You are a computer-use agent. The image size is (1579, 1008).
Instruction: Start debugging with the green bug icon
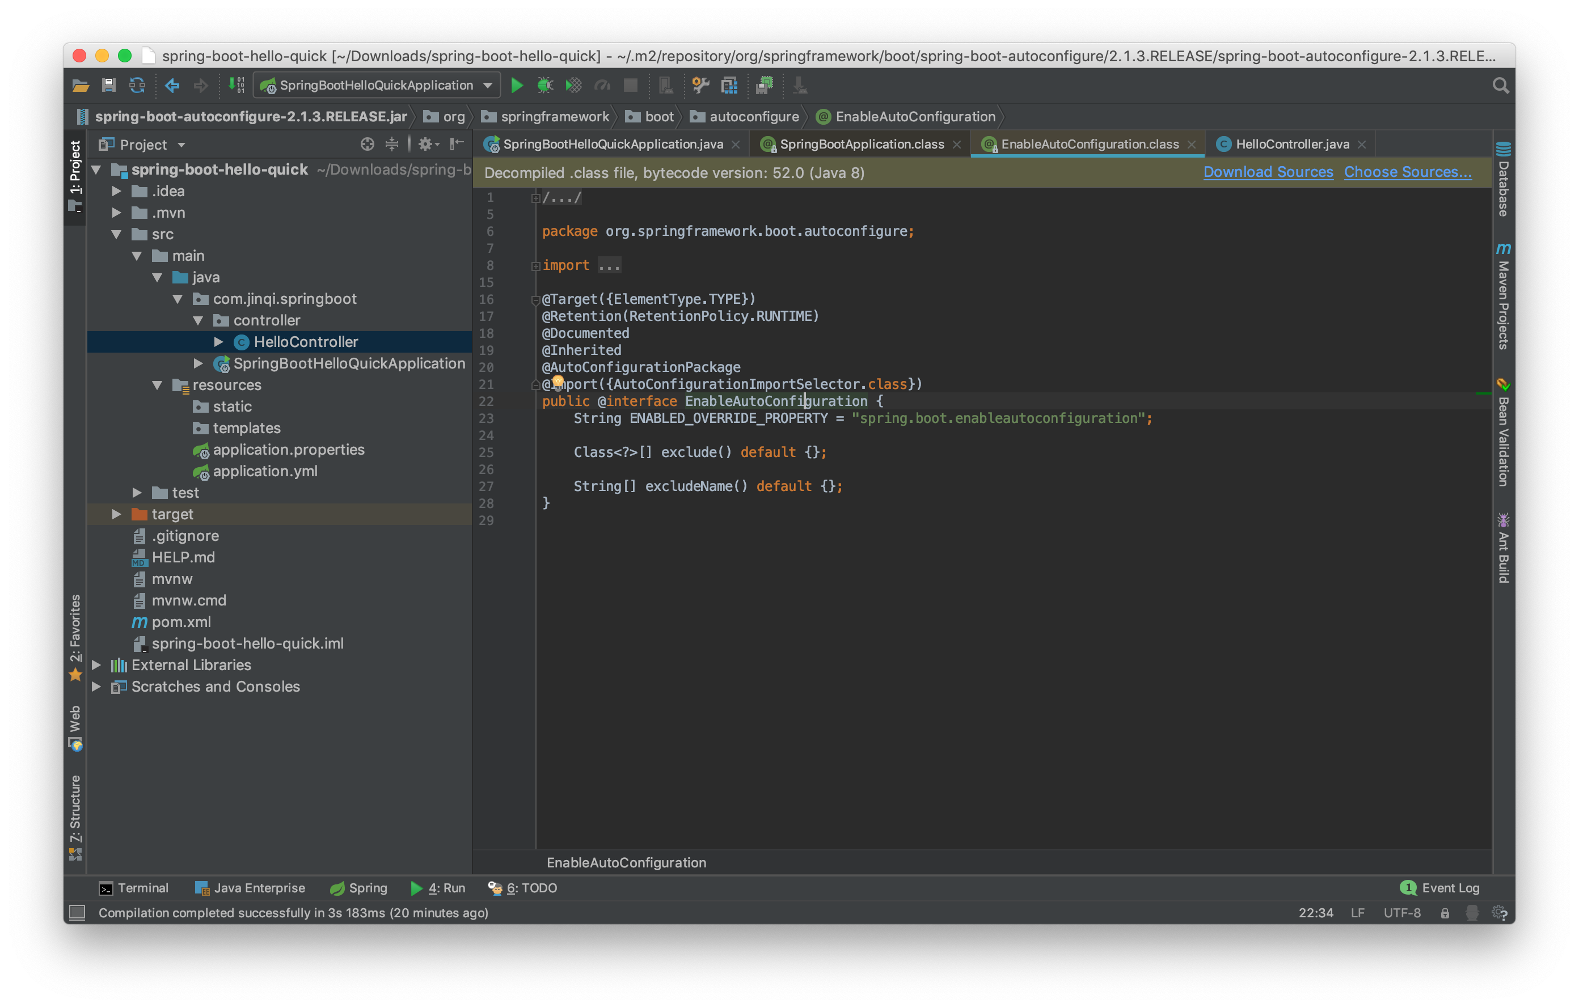click(545, 85)
